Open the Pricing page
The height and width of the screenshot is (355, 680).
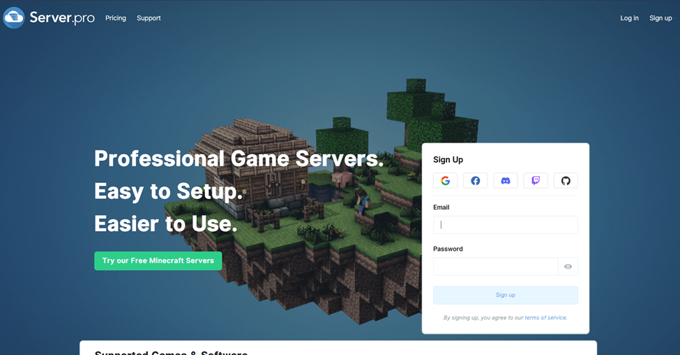[x=116, y=18]
